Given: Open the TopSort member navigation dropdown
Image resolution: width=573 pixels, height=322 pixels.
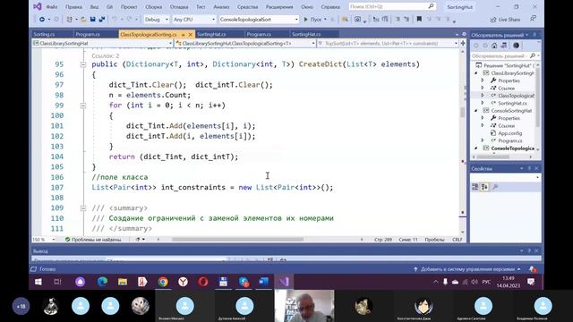Looking at the screenshot, I should tap(388, 44).
